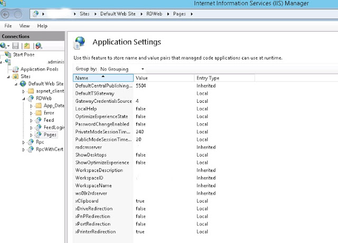This screenshot has width=338, height=243.
Task: Open the dropdown arrow next to Create Connection icon
Action: pyautogui.click(x=8, y=46)
